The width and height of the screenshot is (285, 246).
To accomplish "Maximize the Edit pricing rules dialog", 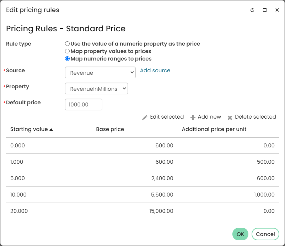I will point(265,10).
